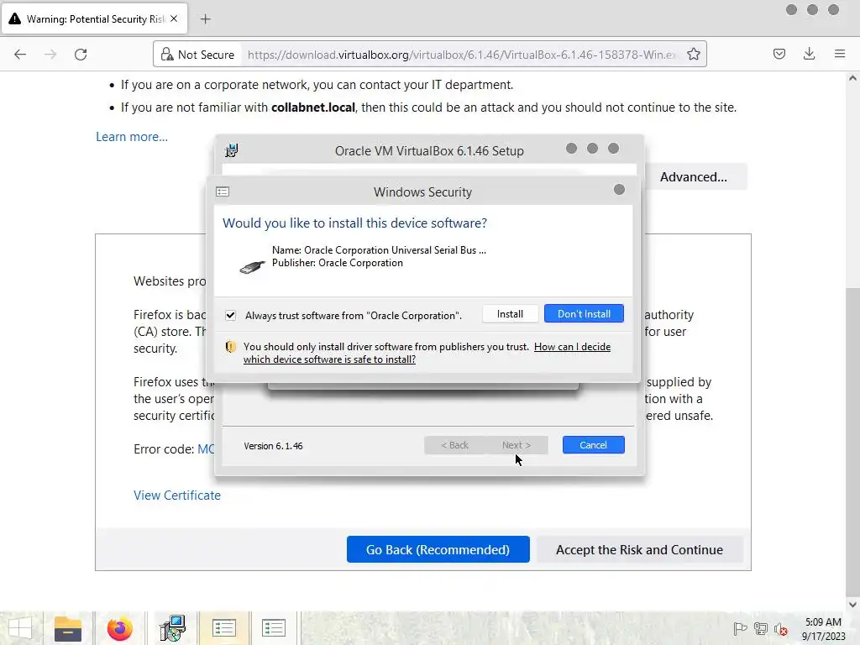Open Firefox from the taskbar
Viewport: 860px width, 645px height.
pyautogui.click(x=119, y=628)
